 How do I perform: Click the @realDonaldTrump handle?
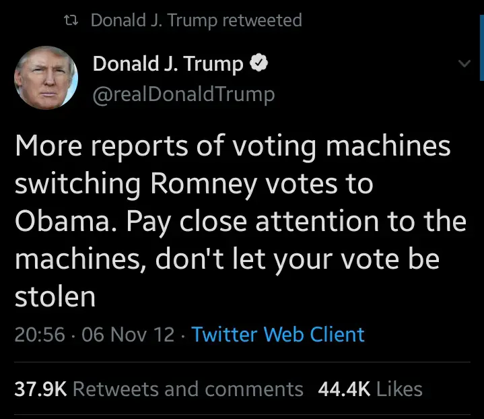coord(183,95)
